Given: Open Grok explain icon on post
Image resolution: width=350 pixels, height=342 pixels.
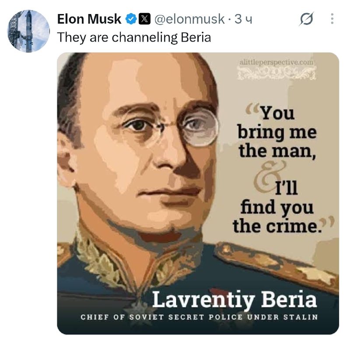Looking at the screenshot, I should (x=307, y=18).
